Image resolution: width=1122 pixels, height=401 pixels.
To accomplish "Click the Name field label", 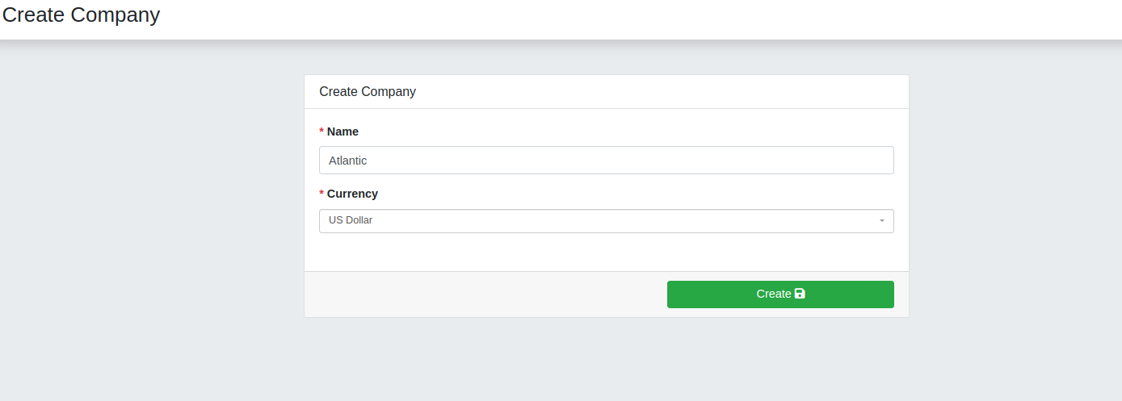I will 342,132.
